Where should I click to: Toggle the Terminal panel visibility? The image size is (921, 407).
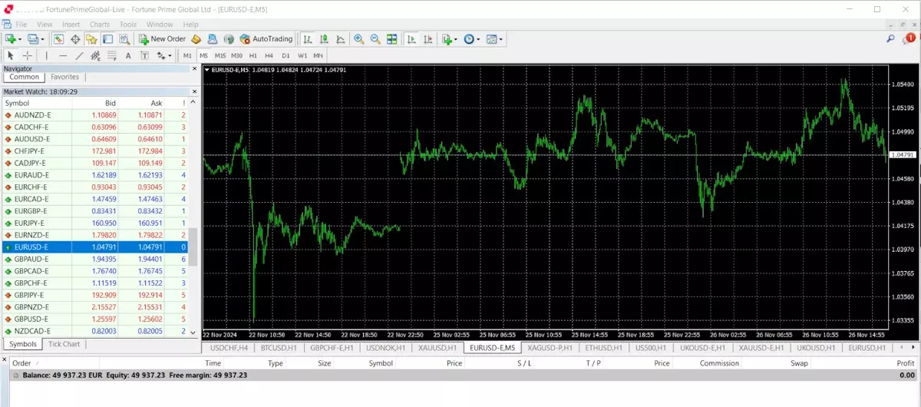(108, 39)
